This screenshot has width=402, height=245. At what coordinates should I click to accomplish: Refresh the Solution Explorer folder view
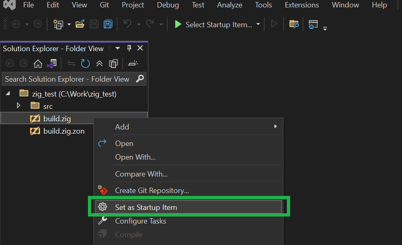[85, 64]
